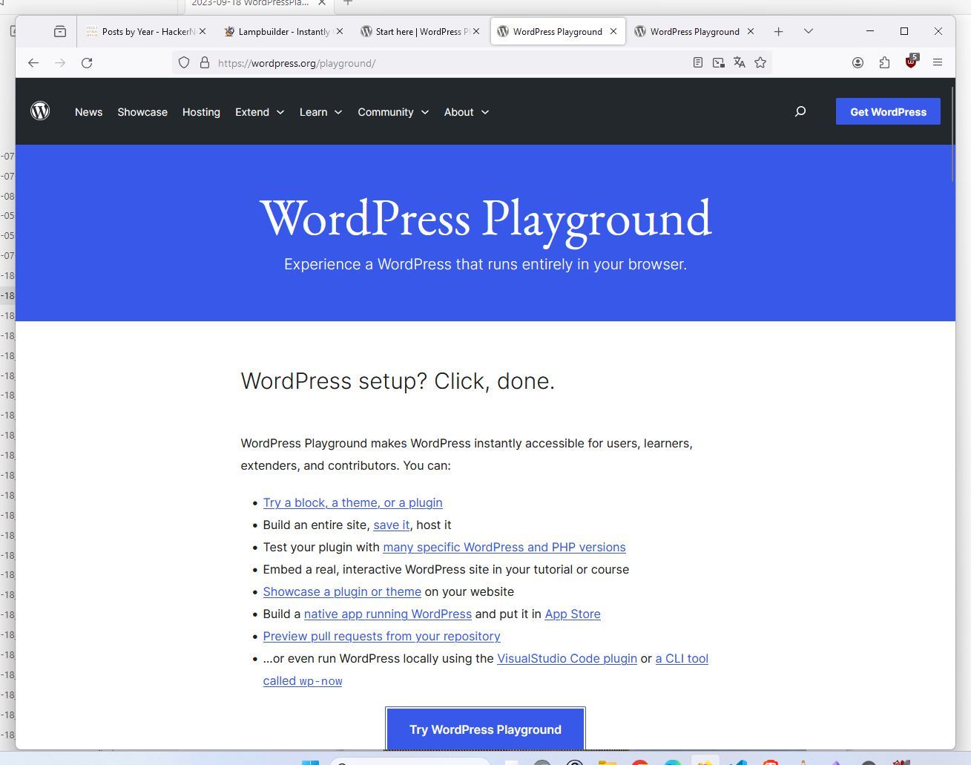Toggle reader view icon in address bar

698,63
